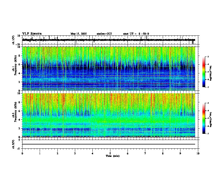This screenshot has height=172, width=223.
Task: Select the date text "May 15, 2025"
Action: click(79, 34)
